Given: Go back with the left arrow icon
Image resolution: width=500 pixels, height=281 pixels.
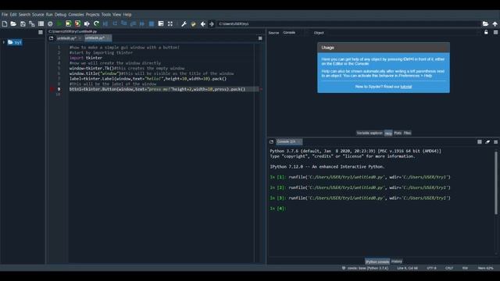Looking at the screenshot, I should (x=203, y=24).
